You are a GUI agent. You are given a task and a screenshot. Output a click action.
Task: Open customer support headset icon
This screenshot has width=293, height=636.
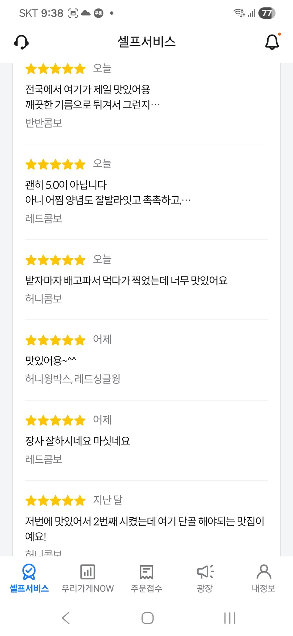pyautogui.click(x=21, y=42)
